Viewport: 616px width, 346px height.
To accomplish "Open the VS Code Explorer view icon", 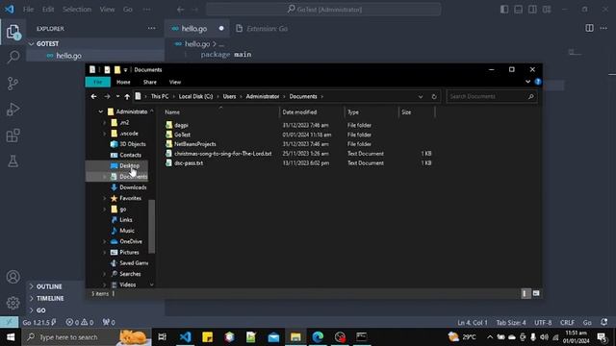I will tap(13, 32).
